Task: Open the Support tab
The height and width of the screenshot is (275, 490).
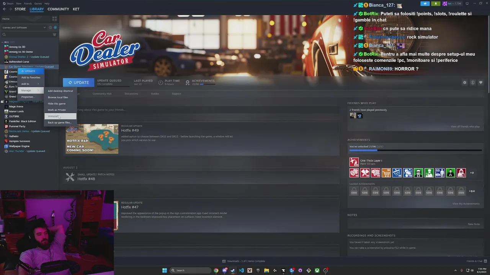Action: [x=176, y=94]
